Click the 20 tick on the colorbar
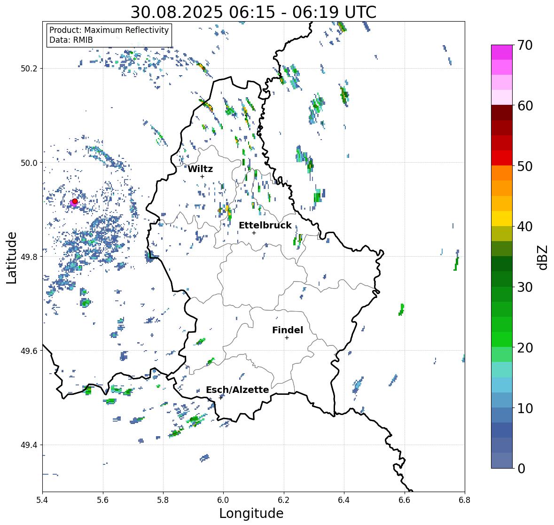Image resolution: width=554 pixels, height=525 pixels. (525, 347)
